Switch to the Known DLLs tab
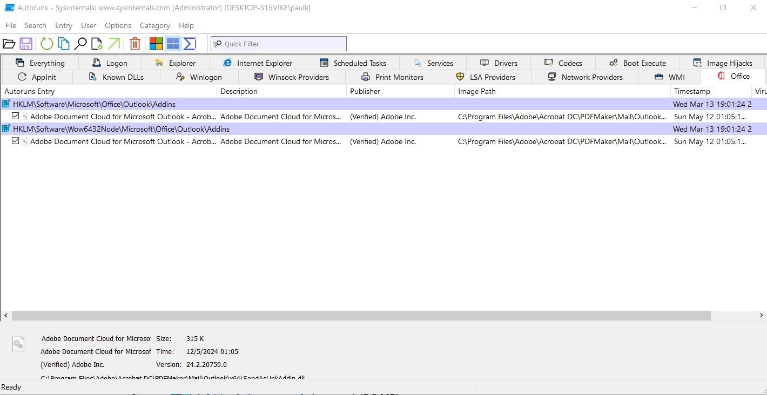Screen dimensions: 767x395 116,77
